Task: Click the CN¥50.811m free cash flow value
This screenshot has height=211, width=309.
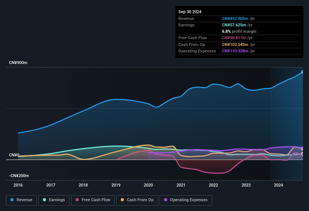Action: (234, 38)
